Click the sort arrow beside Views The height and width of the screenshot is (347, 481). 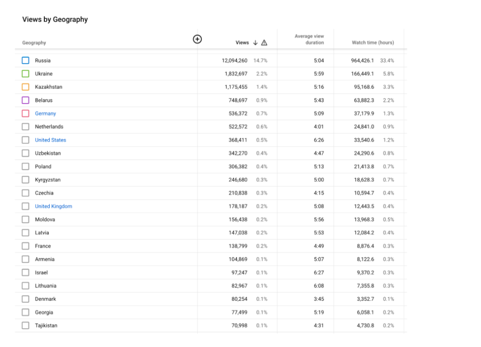(256, 43)
